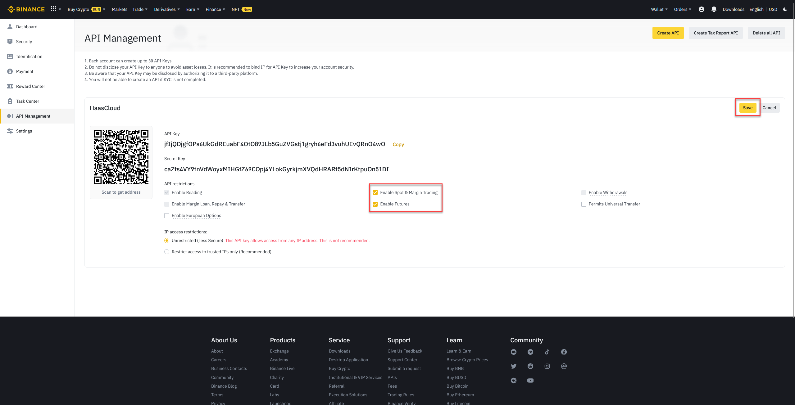Open the notification bell
Viewport: 795px width, 405px height.
(714, 9)
